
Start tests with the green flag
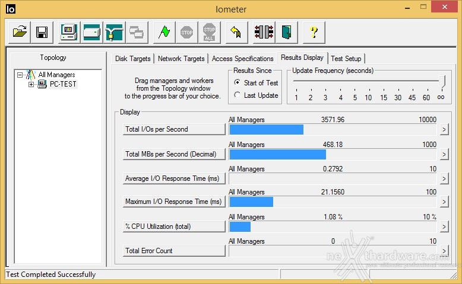pos(164,32)
